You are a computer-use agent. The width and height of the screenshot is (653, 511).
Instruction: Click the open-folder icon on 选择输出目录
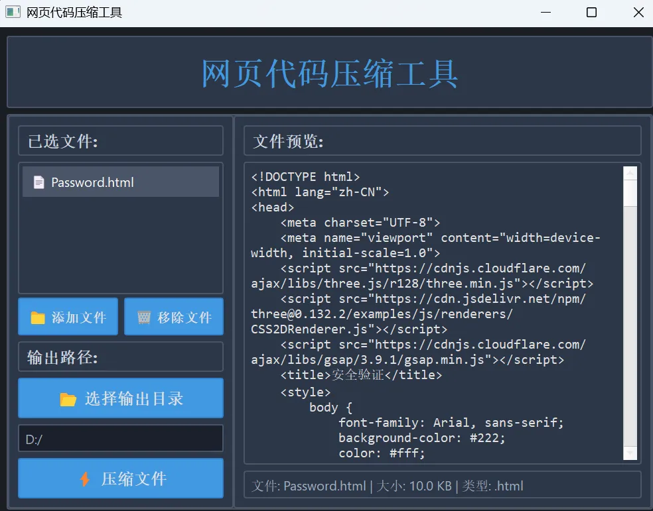(x=68, y=399)
